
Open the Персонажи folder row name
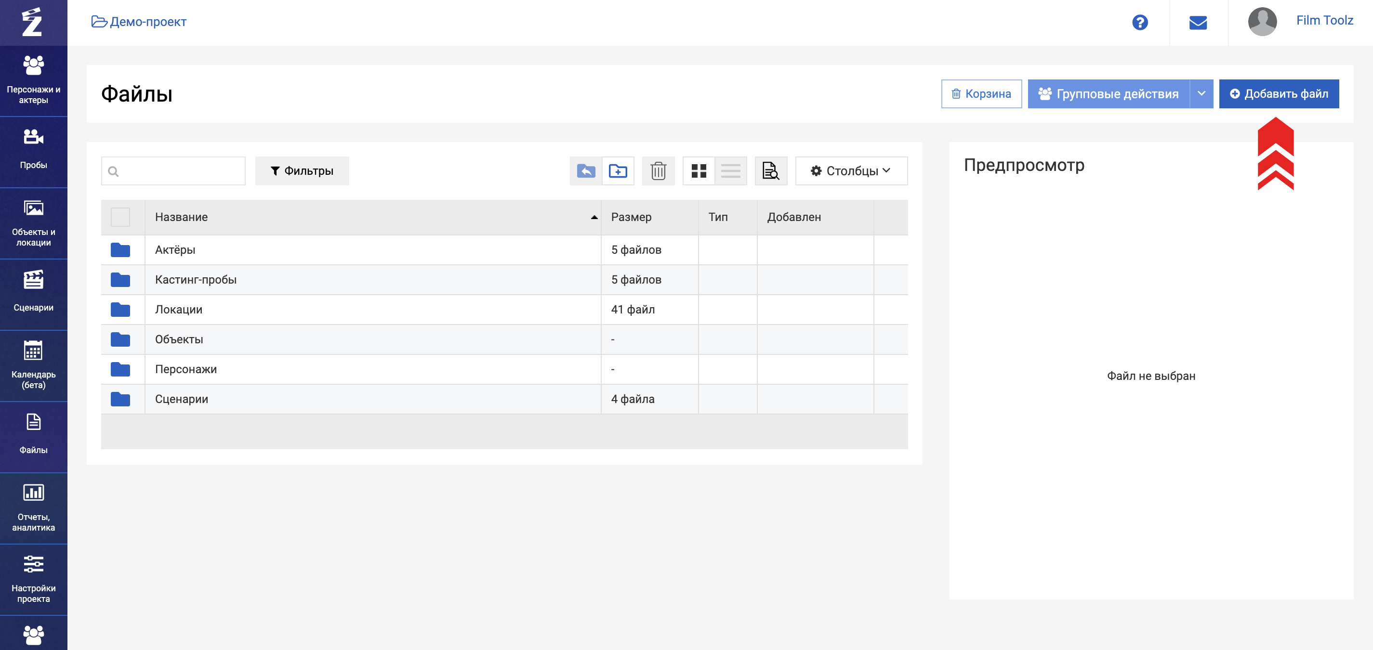pos(186,369)
